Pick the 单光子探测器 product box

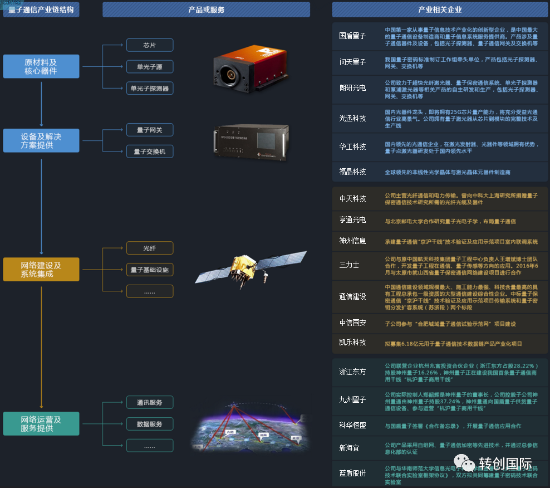150,88
